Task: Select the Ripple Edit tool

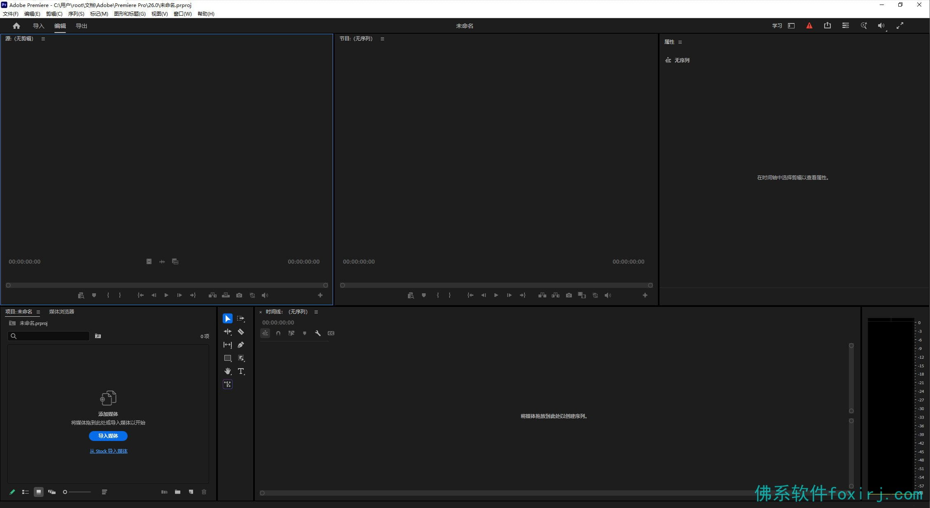Action: [x=227, y=332]
